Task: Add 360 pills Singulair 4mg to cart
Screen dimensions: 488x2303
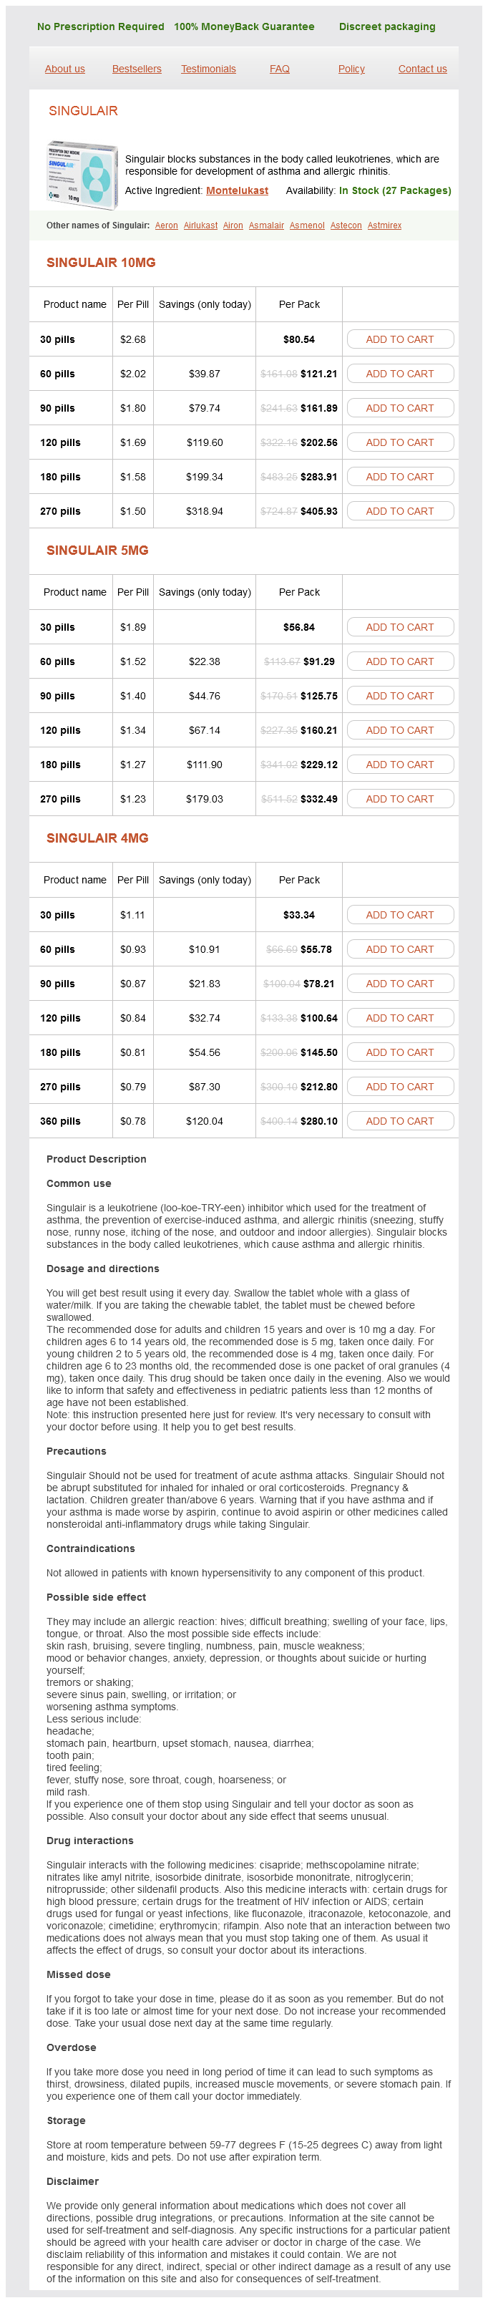Action: click(x=399, y=1121)
